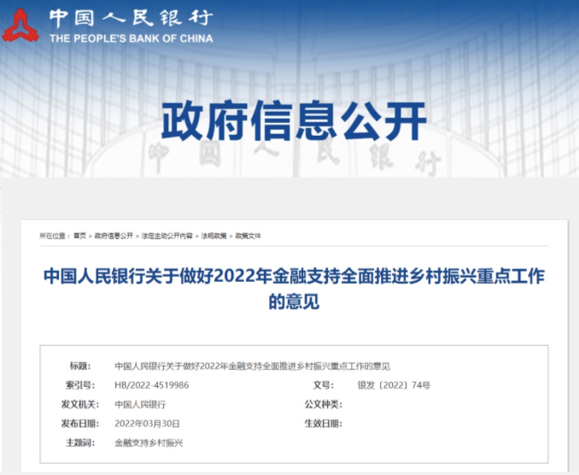Image resolution: width=579 pixels, height=475 pixels.
Task: Click the 文号 field label
Action: click(x=324, y=385)
